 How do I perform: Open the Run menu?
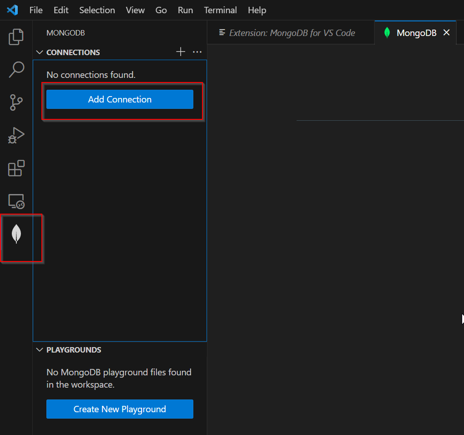tap(185, 10)
